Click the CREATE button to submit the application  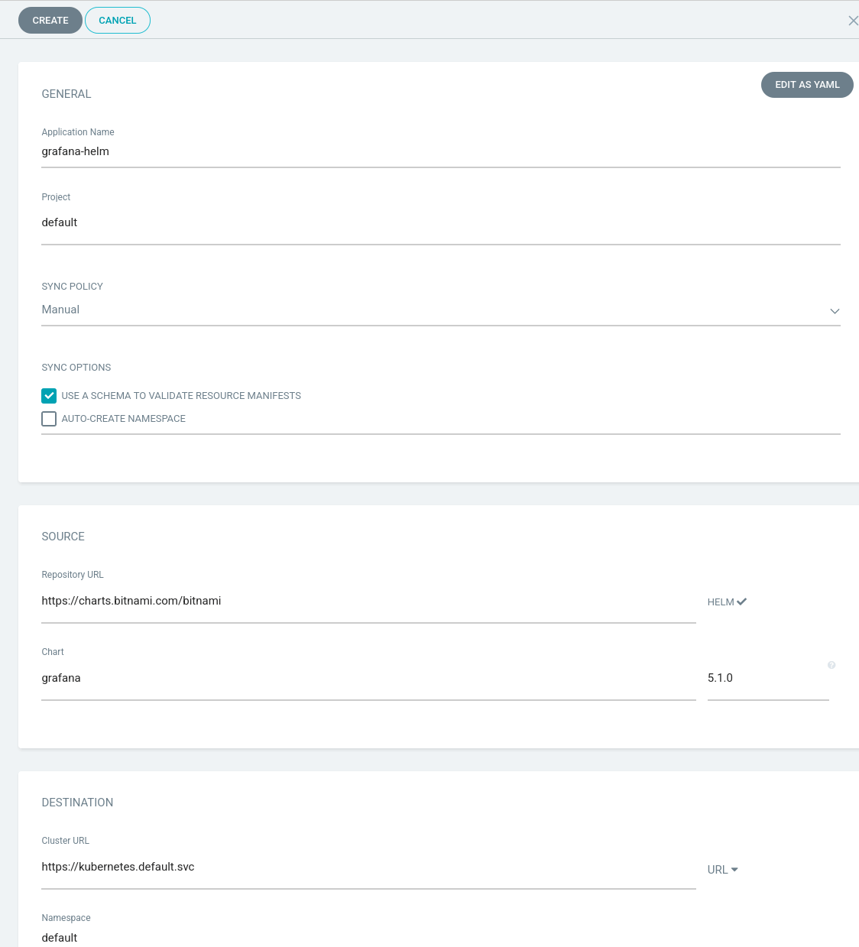(x=50, y=21)
